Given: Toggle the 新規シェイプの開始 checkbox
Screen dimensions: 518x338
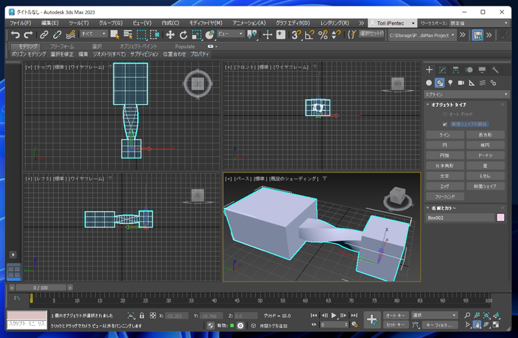Looking at the screenshot, I should (445, 124).
